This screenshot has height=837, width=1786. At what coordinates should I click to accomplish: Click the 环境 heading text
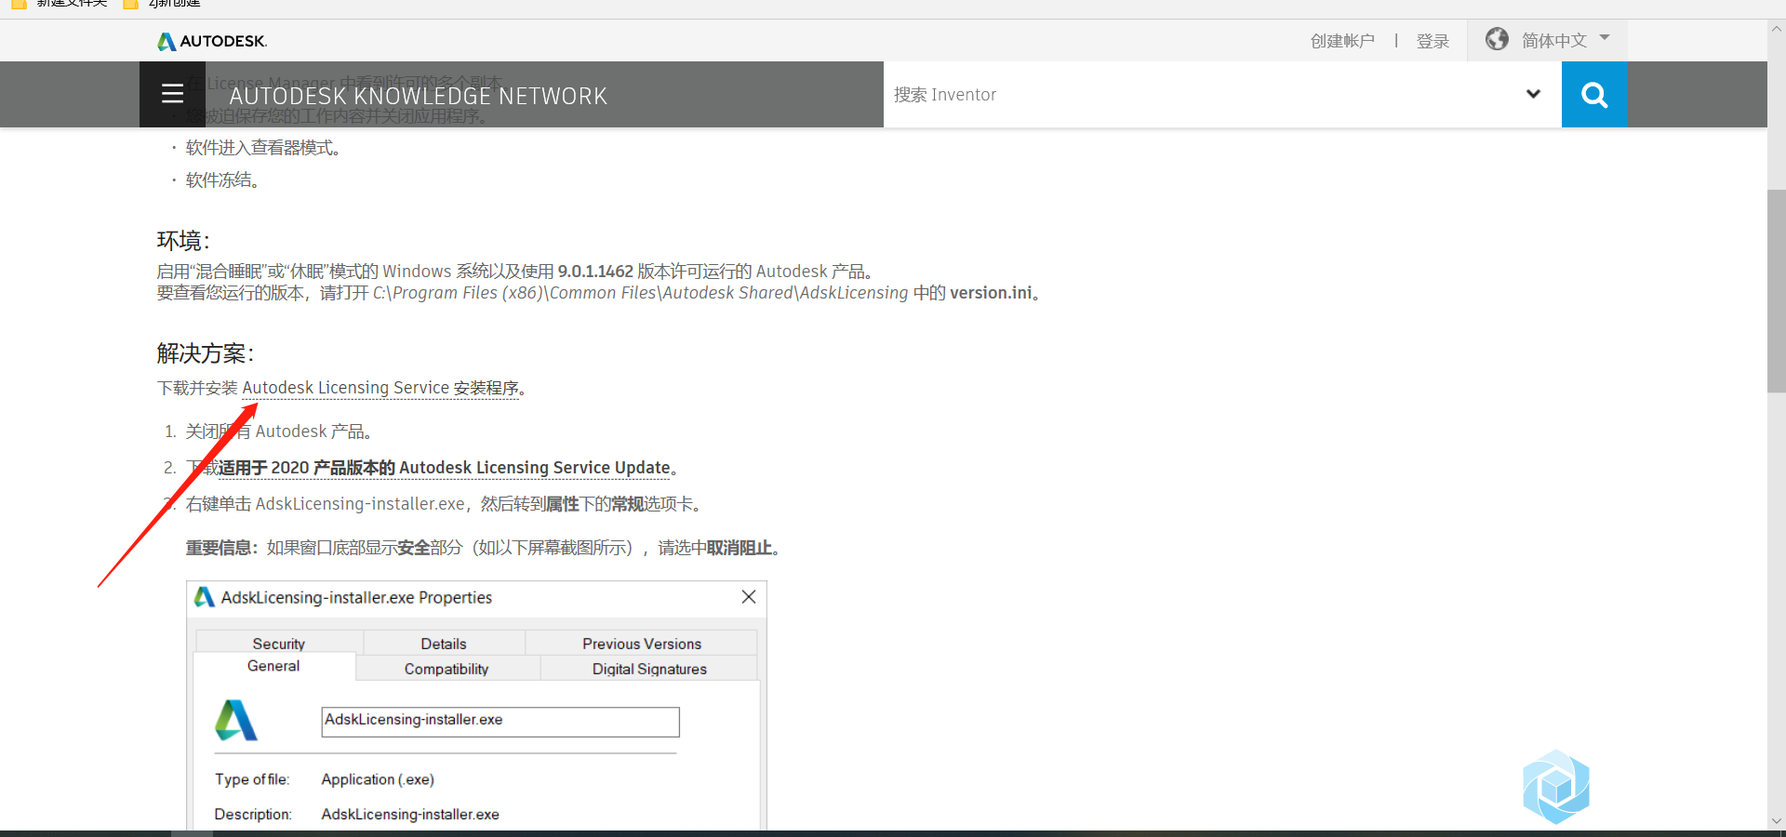point(183,241)
